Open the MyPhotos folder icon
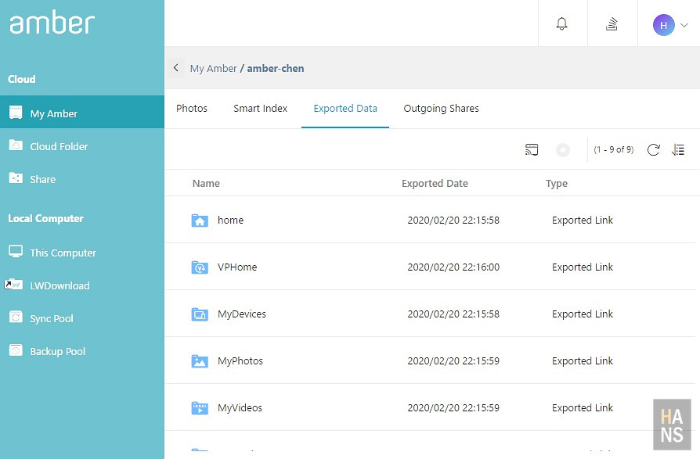700x459 pixels. point(200,361)
